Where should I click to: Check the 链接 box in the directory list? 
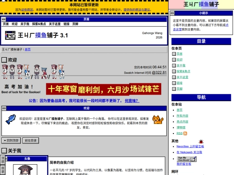(174, 83)
